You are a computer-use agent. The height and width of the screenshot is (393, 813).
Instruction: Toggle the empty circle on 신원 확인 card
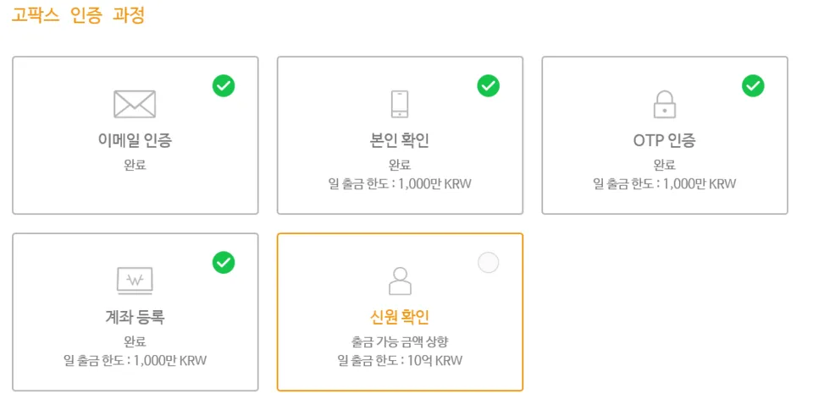pos(489,263)
